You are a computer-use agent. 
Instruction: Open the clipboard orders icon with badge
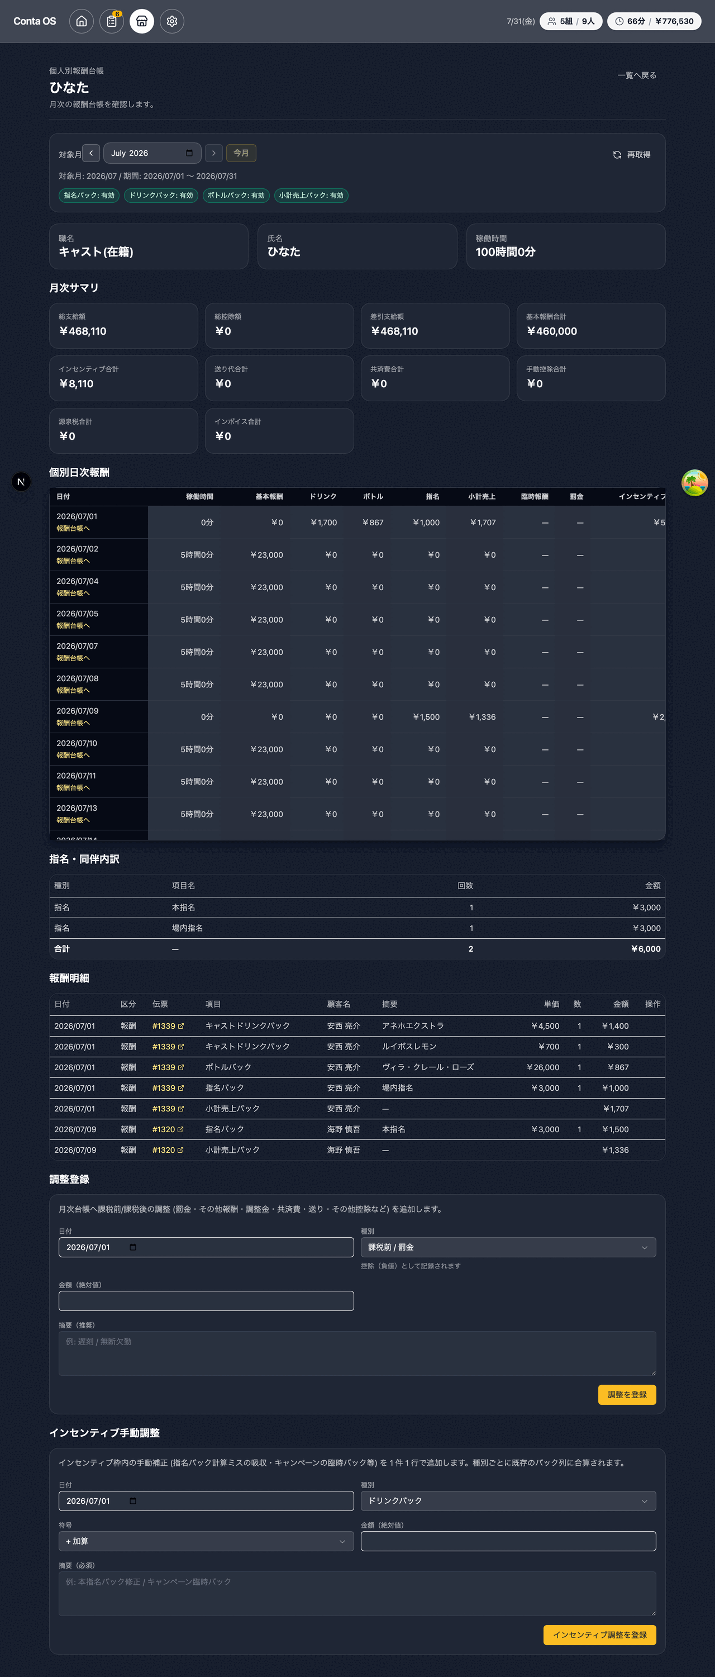(111, 21)
